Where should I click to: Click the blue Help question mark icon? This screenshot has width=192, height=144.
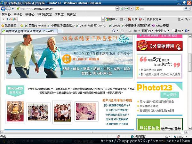coord(186,31)
